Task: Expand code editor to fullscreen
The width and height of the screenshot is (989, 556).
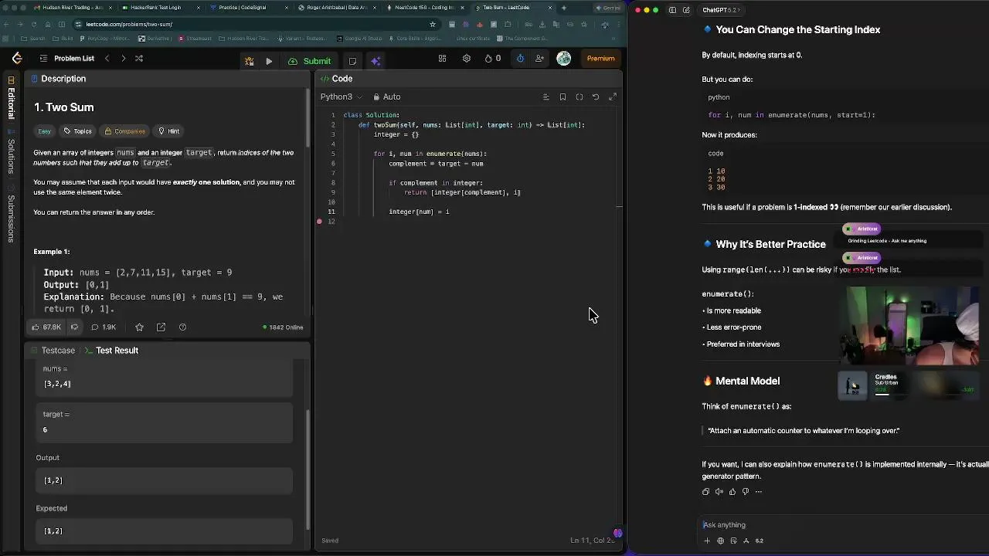Action: click(613, 97)
